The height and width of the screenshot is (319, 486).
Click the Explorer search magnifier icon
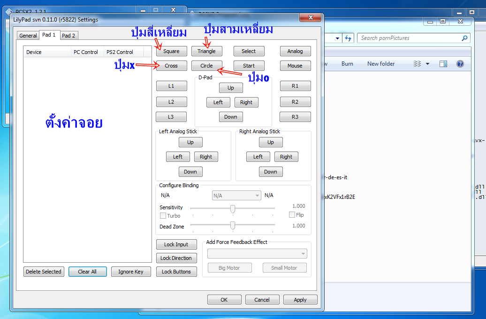point(464,38)
